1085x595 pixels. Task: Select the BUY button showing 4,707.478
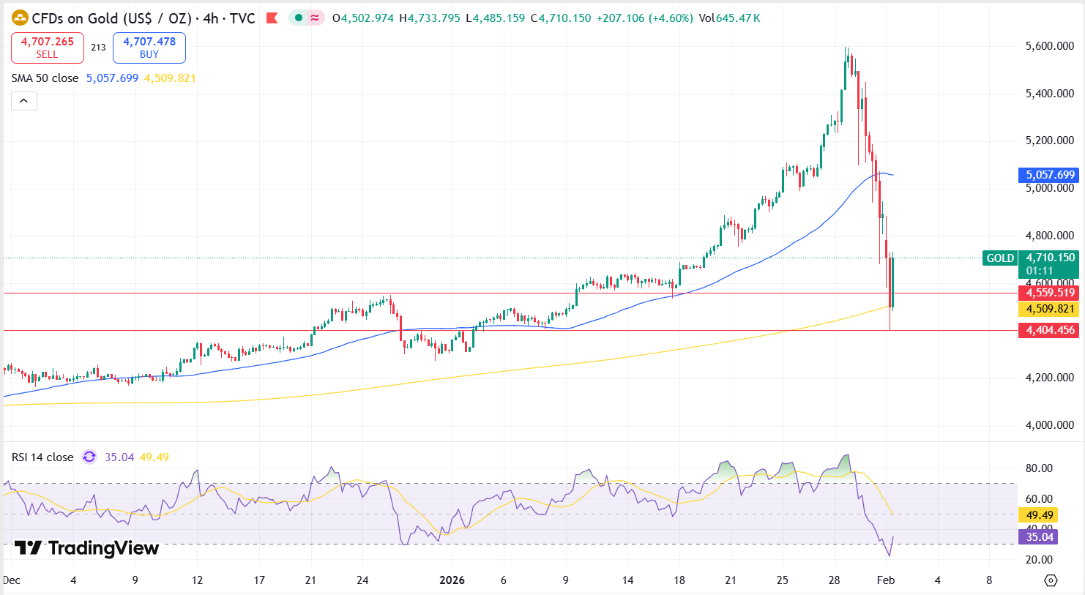coord(149,46)
